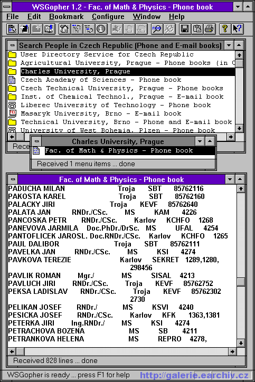Click Phone book window scroll down arrow
This screenshot has height=382, width=255.
(x=241, y=343)
